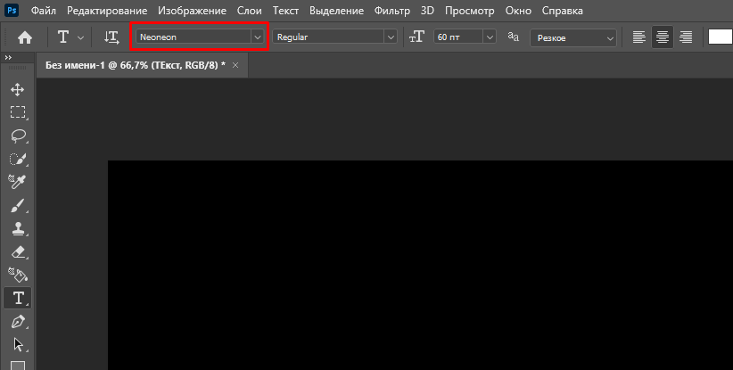Open the Файл menu
This screenshot has height=370, width=733.
pos(44,11)
